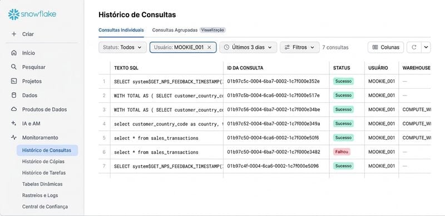Image resolution: width=445 pixels, height=216 pixels.
Task: Sort by STATUS column header
Action: (342, 68)
